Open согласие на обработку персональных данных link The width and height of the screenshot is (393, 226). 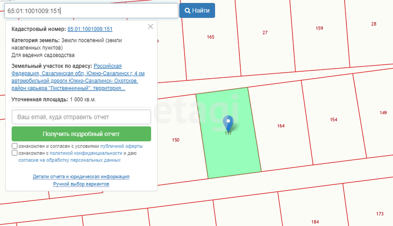(70, 160)
